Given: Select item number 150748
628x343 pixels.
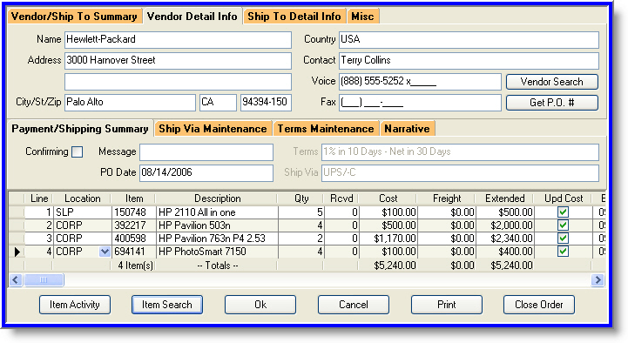Looking at the screenshot, I should pyautogui.click(x=134, y=212).
